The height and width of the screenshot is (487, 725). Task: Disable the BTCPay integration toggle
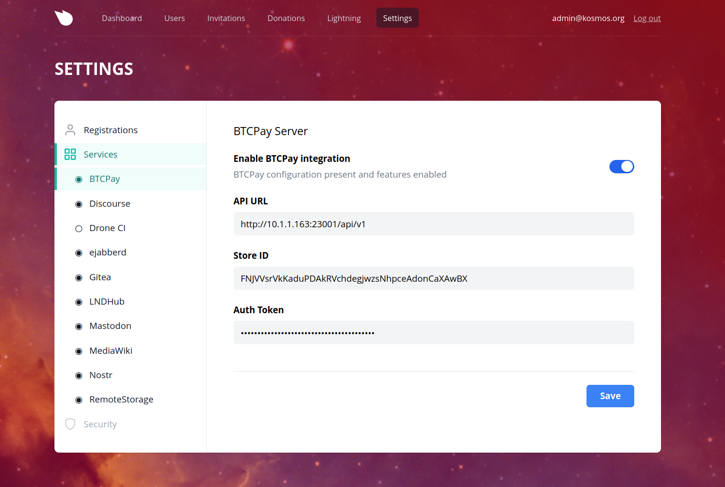click(621, 167)
